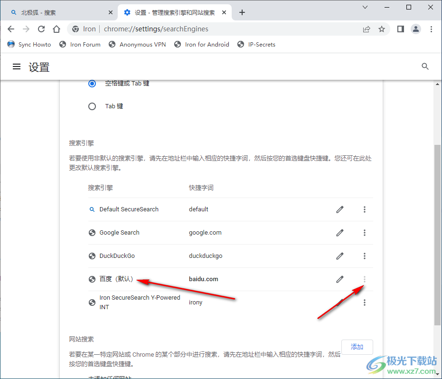Click the Iron SecureSearch Y-Powered INT name
Screen dimensions: 442x379
coord(140,302)
